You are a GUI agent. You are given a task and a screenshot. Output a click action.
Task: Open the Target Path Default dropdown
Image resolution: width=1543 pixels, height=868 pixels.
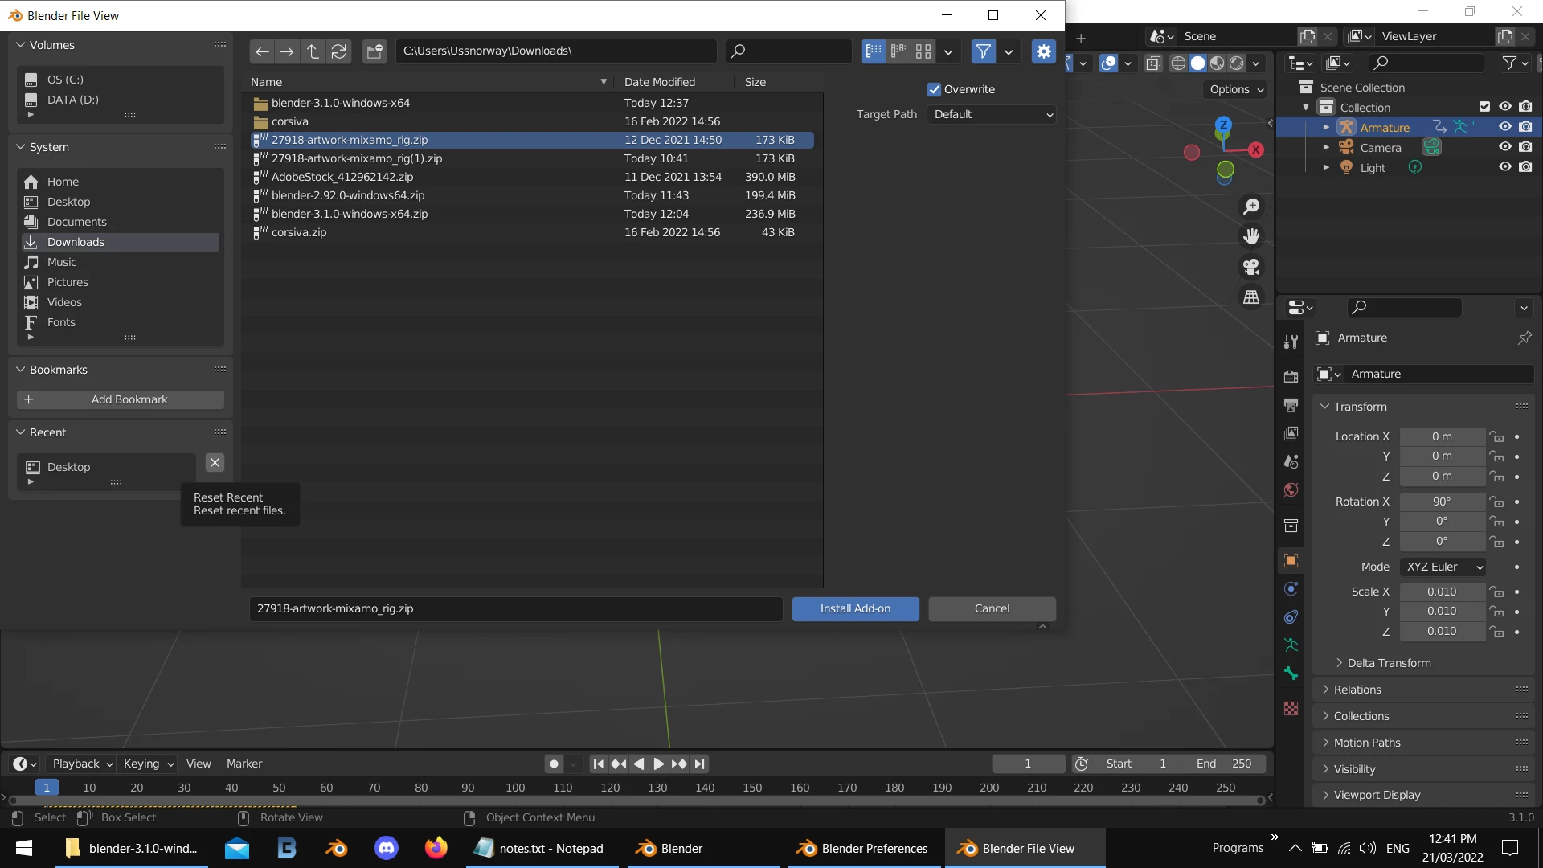tap(992, 114)
